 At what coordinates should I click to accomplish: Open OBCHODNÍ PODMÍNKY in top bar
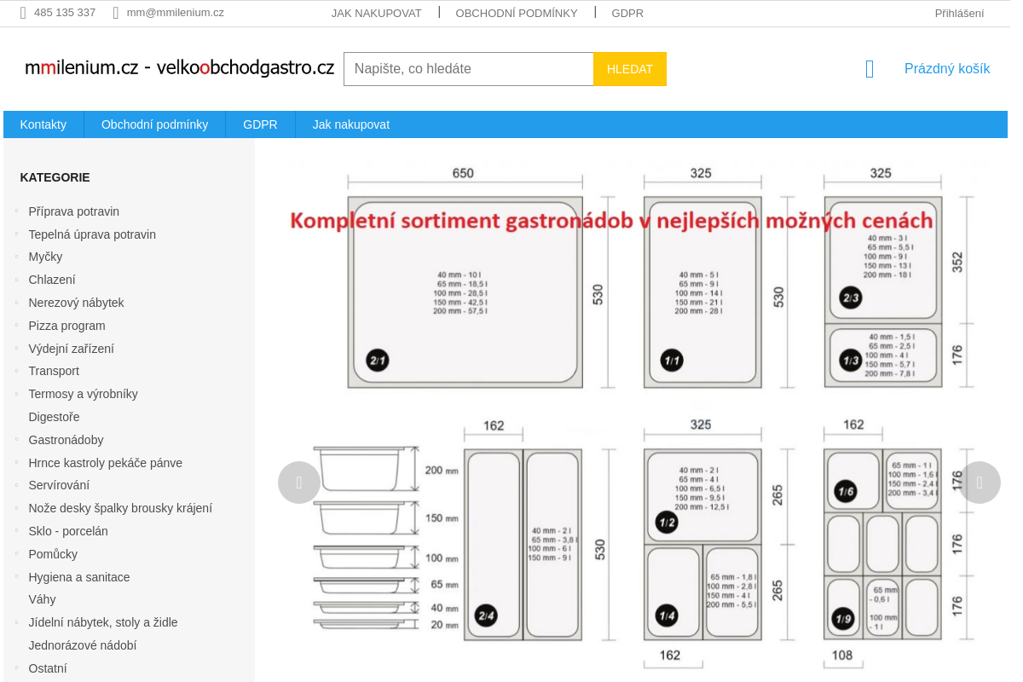click(517, 13)
